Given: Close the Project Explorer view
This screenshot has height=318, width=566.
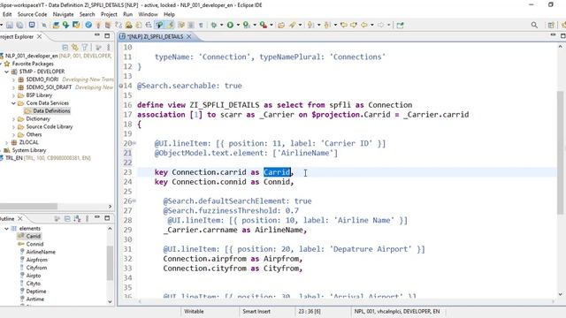Looking at the screenshot, I should tap(39, 36).
